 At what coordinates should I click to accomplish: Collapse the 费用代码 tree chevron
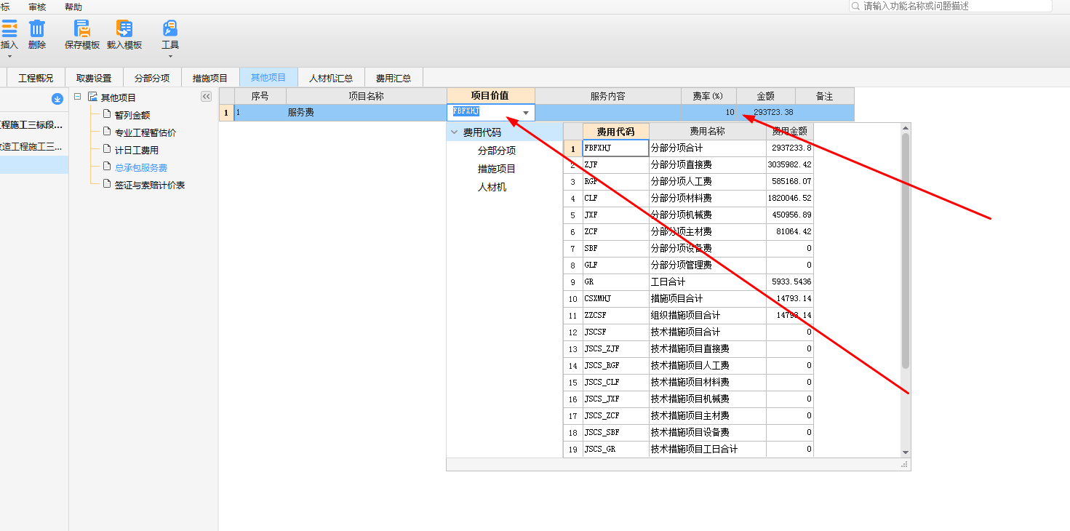pos(455,132)
